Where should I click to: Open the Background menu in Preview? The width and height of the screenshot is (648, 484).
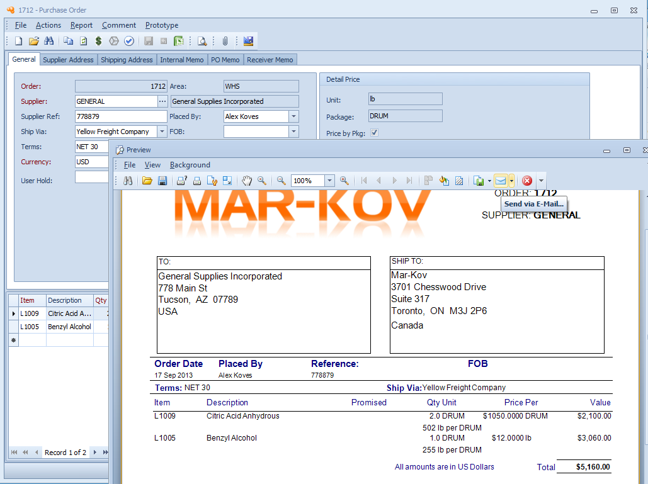tap(190, 165)
